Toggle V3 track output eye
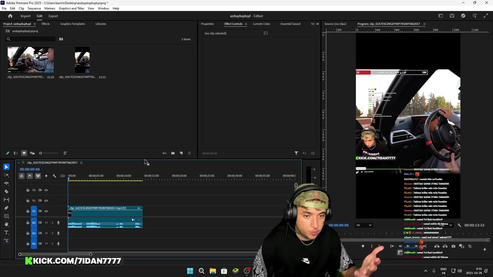Image resolution: width=493 pixels, height=277 pixels. click(46, 190)
